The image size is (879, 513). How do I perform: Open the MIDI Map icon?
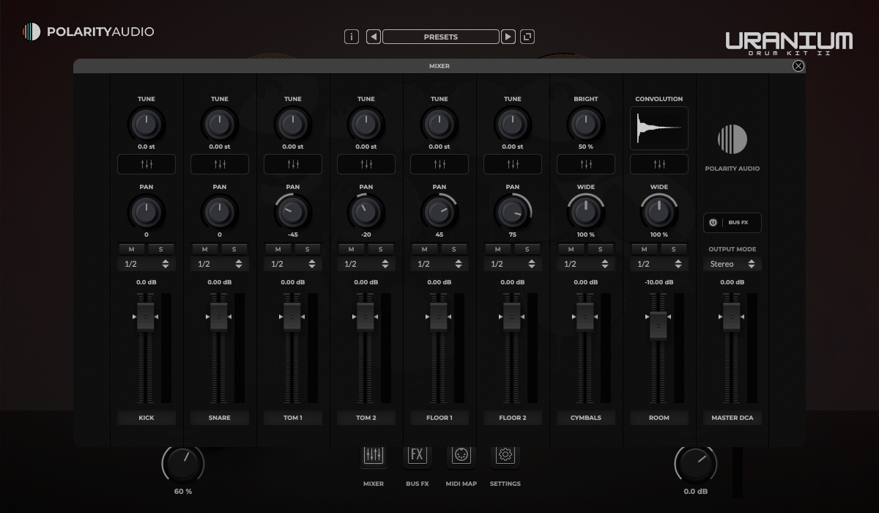(461, 455)
